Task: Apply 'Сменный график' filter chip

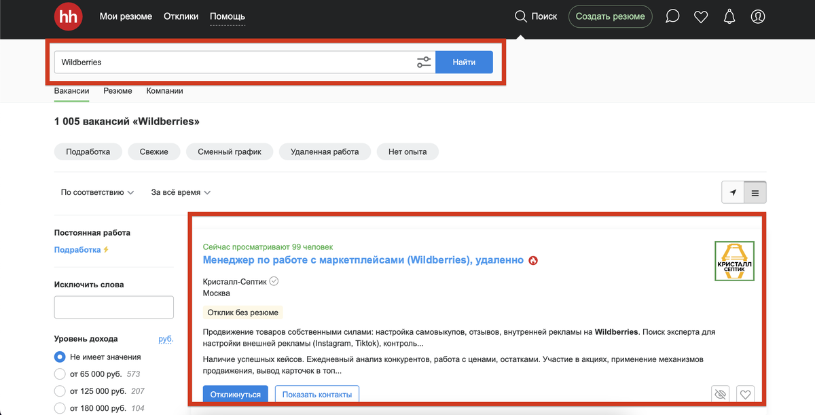Action: click(230, 151)
